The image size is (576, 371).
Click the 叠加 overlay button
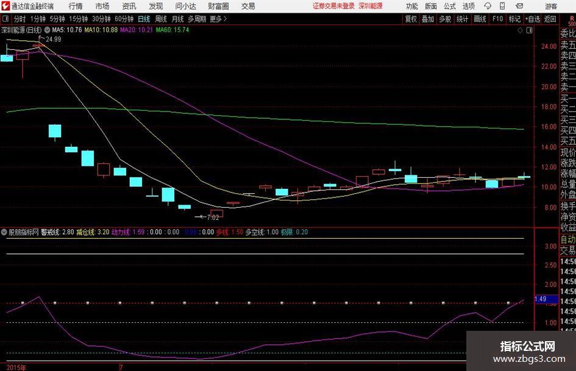[x=428, y=19]
